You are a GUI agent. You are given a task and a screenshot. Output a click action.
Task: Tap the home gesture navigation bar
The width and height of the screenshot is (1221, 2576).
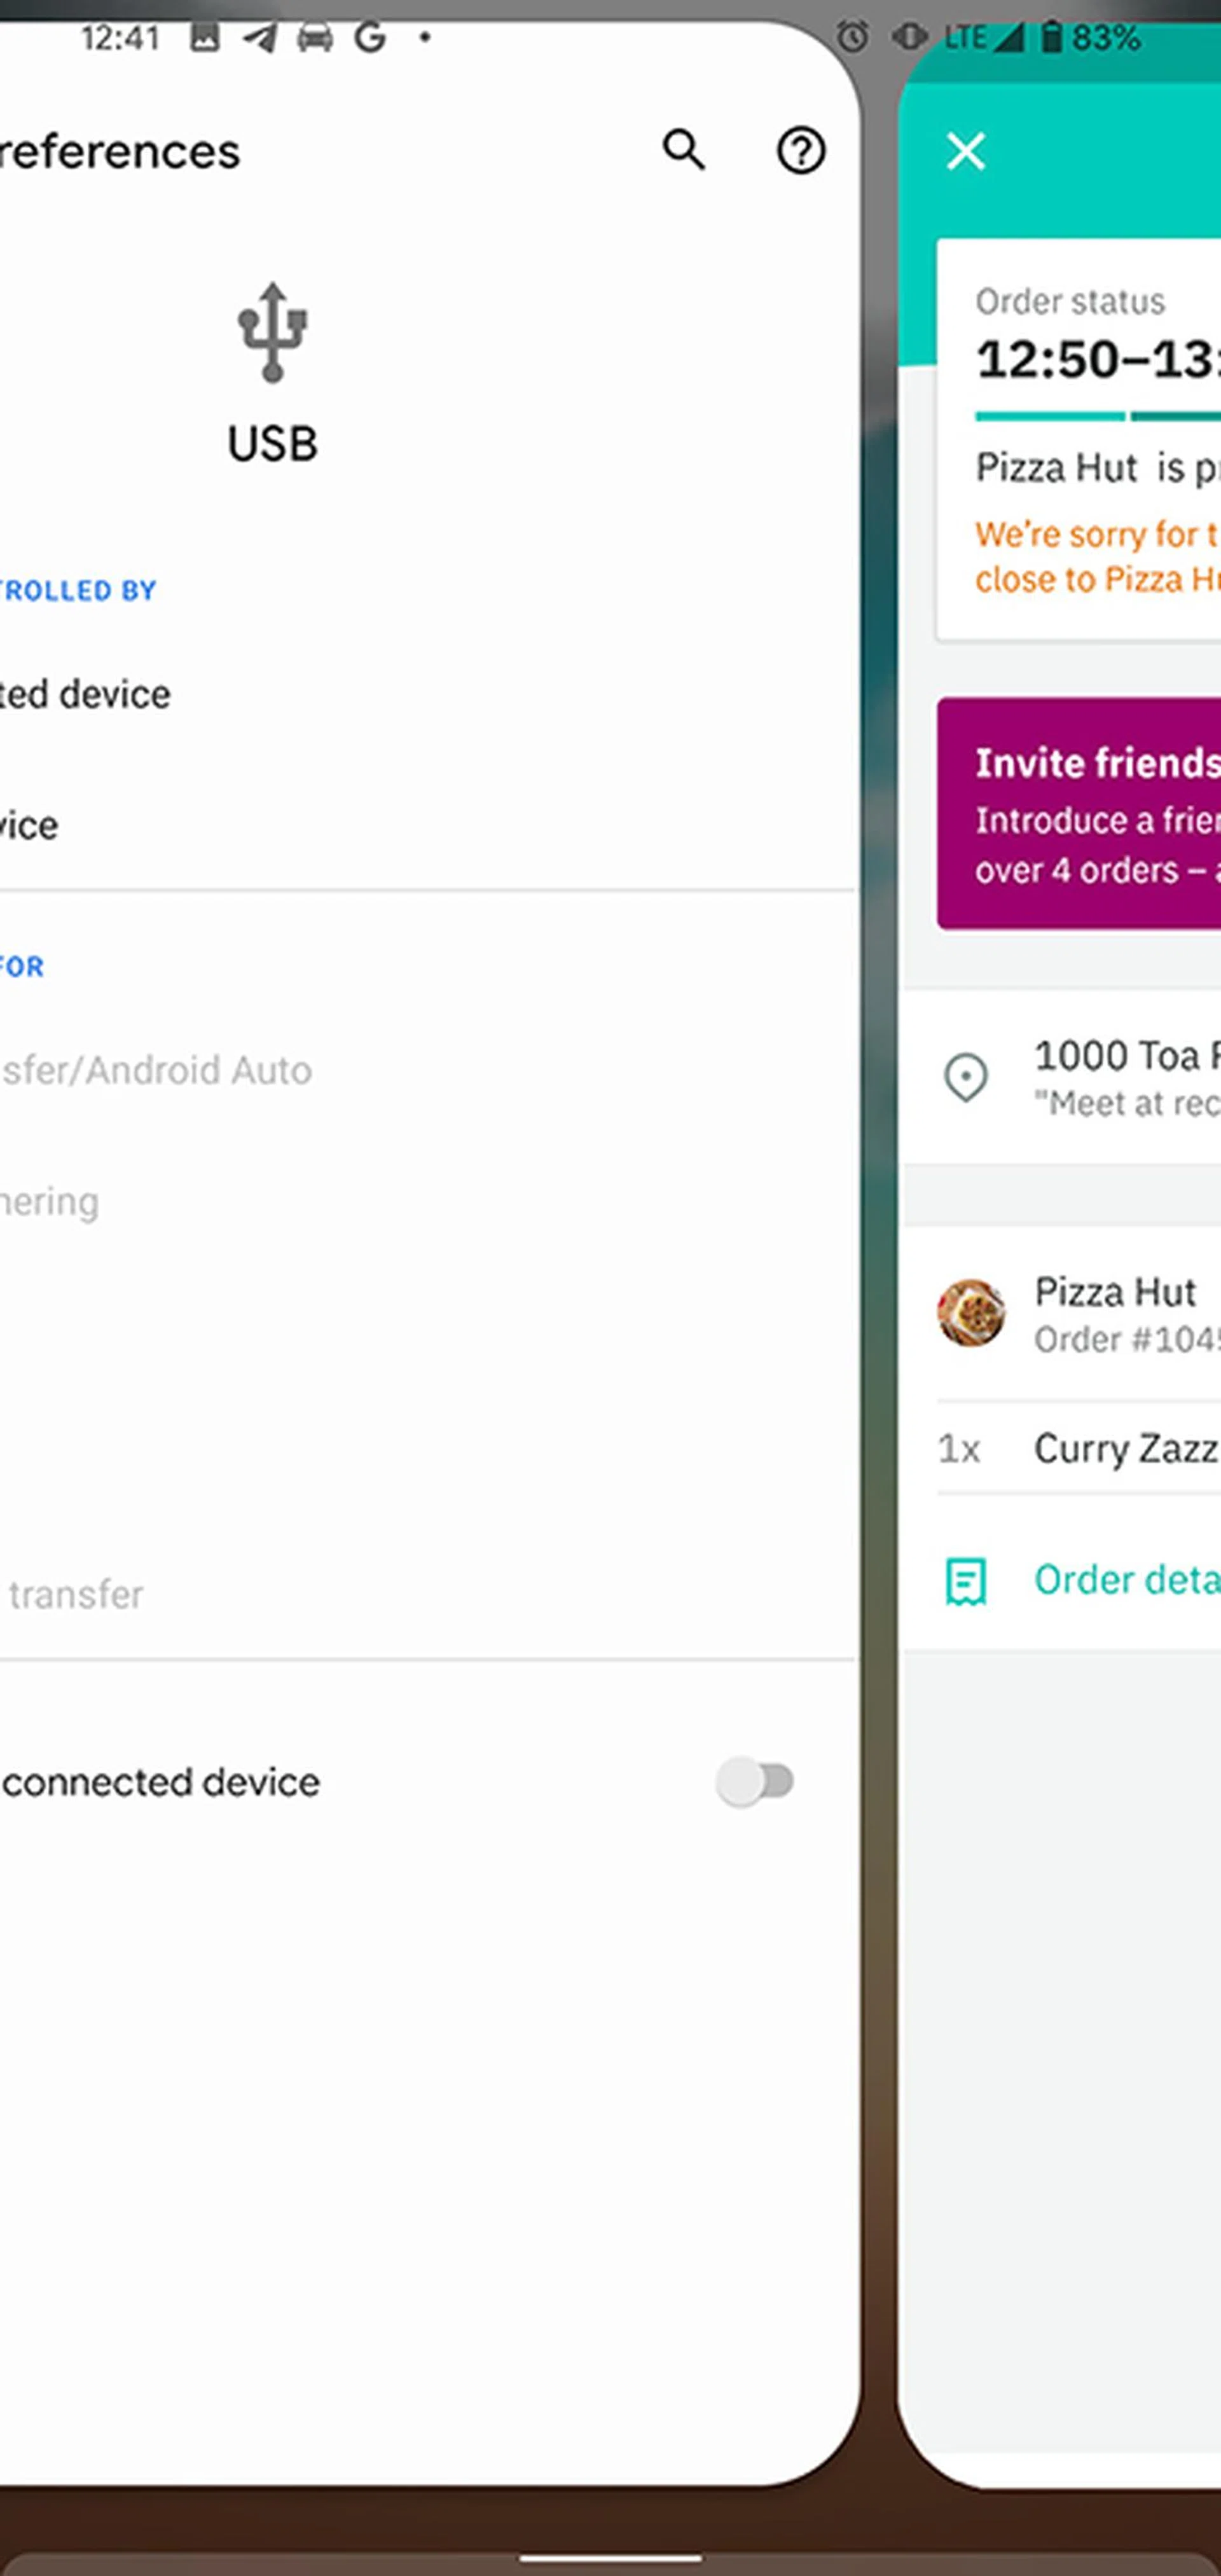[610, 2560]
